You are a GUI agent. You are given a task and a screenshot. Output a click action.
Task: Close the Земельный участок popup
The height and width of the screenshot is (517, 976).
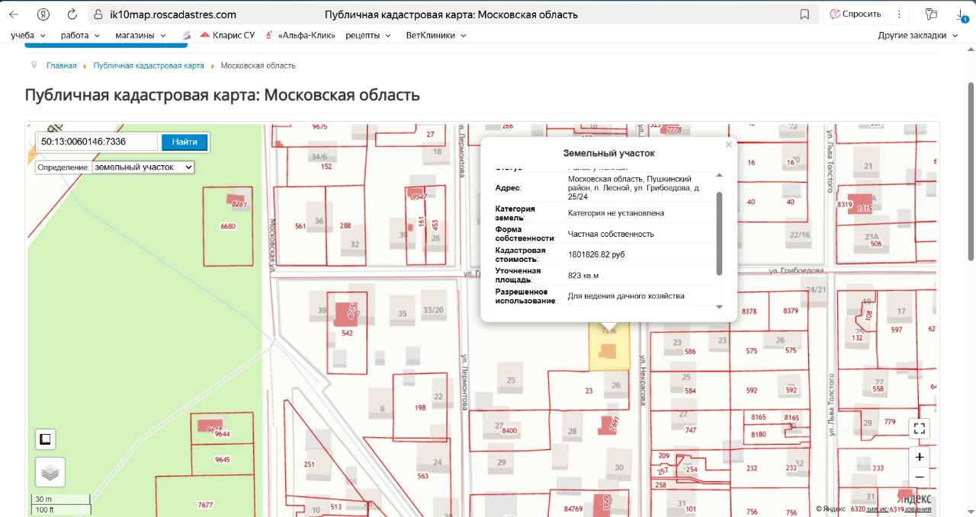tap(728, 145)
